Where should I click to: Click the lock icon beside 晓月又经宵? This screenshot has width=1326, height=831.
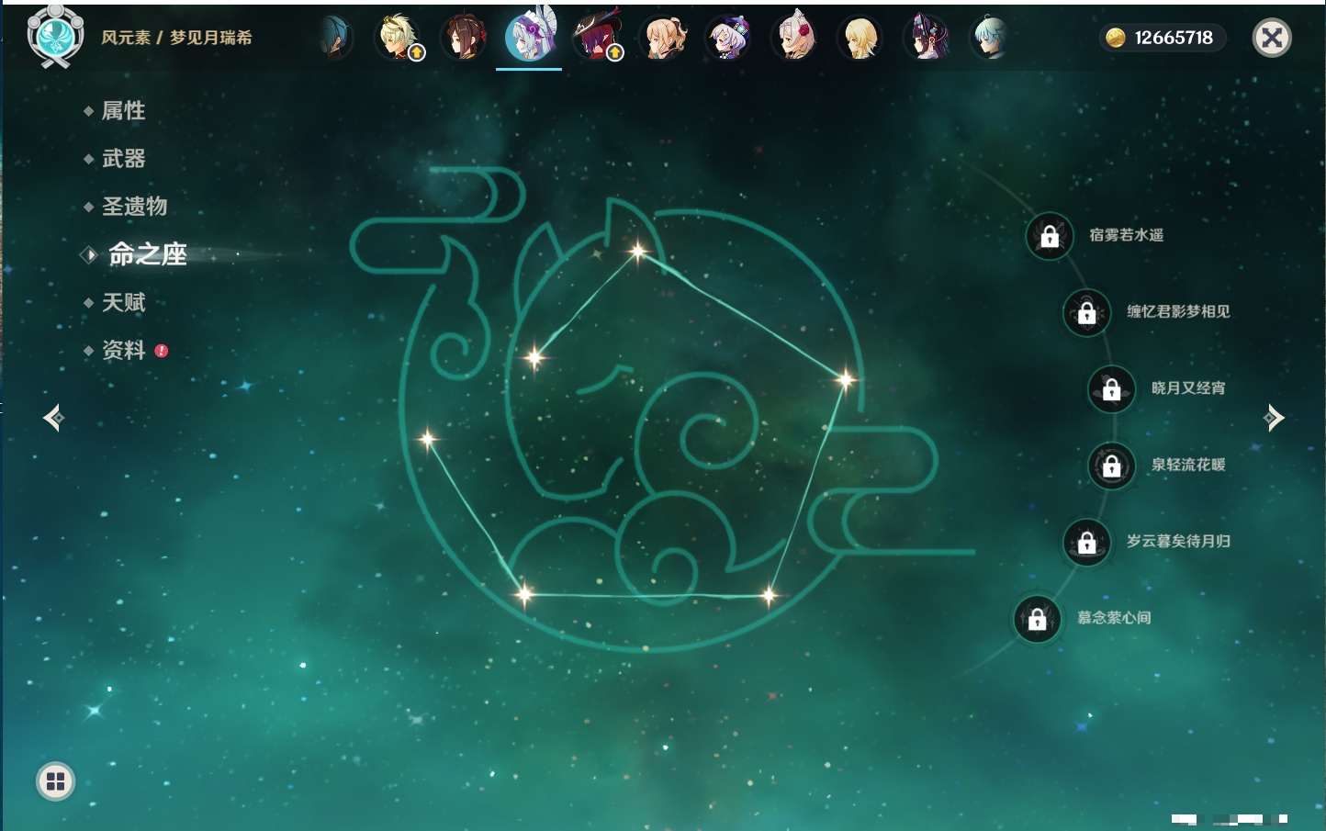click(x=1112, y=388)
